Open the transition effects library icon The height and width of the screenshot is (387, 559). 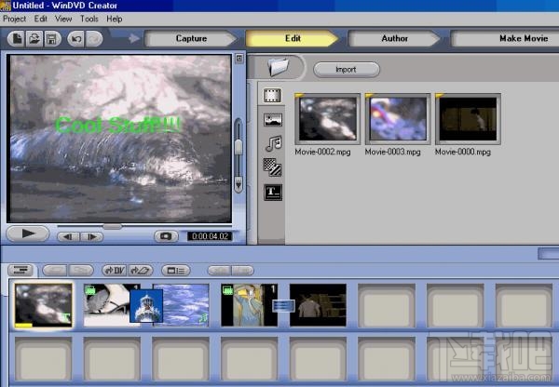(x=273, y=167)
